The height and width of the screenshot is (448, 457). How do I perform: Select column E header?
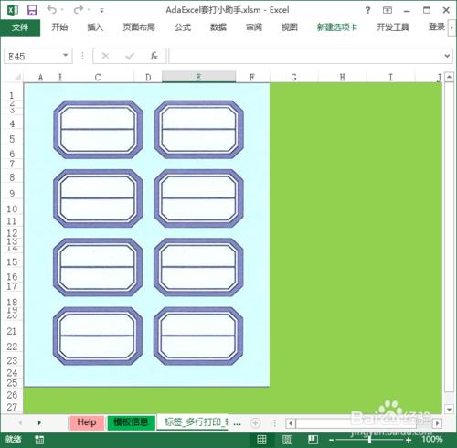(x=198, y=78)
